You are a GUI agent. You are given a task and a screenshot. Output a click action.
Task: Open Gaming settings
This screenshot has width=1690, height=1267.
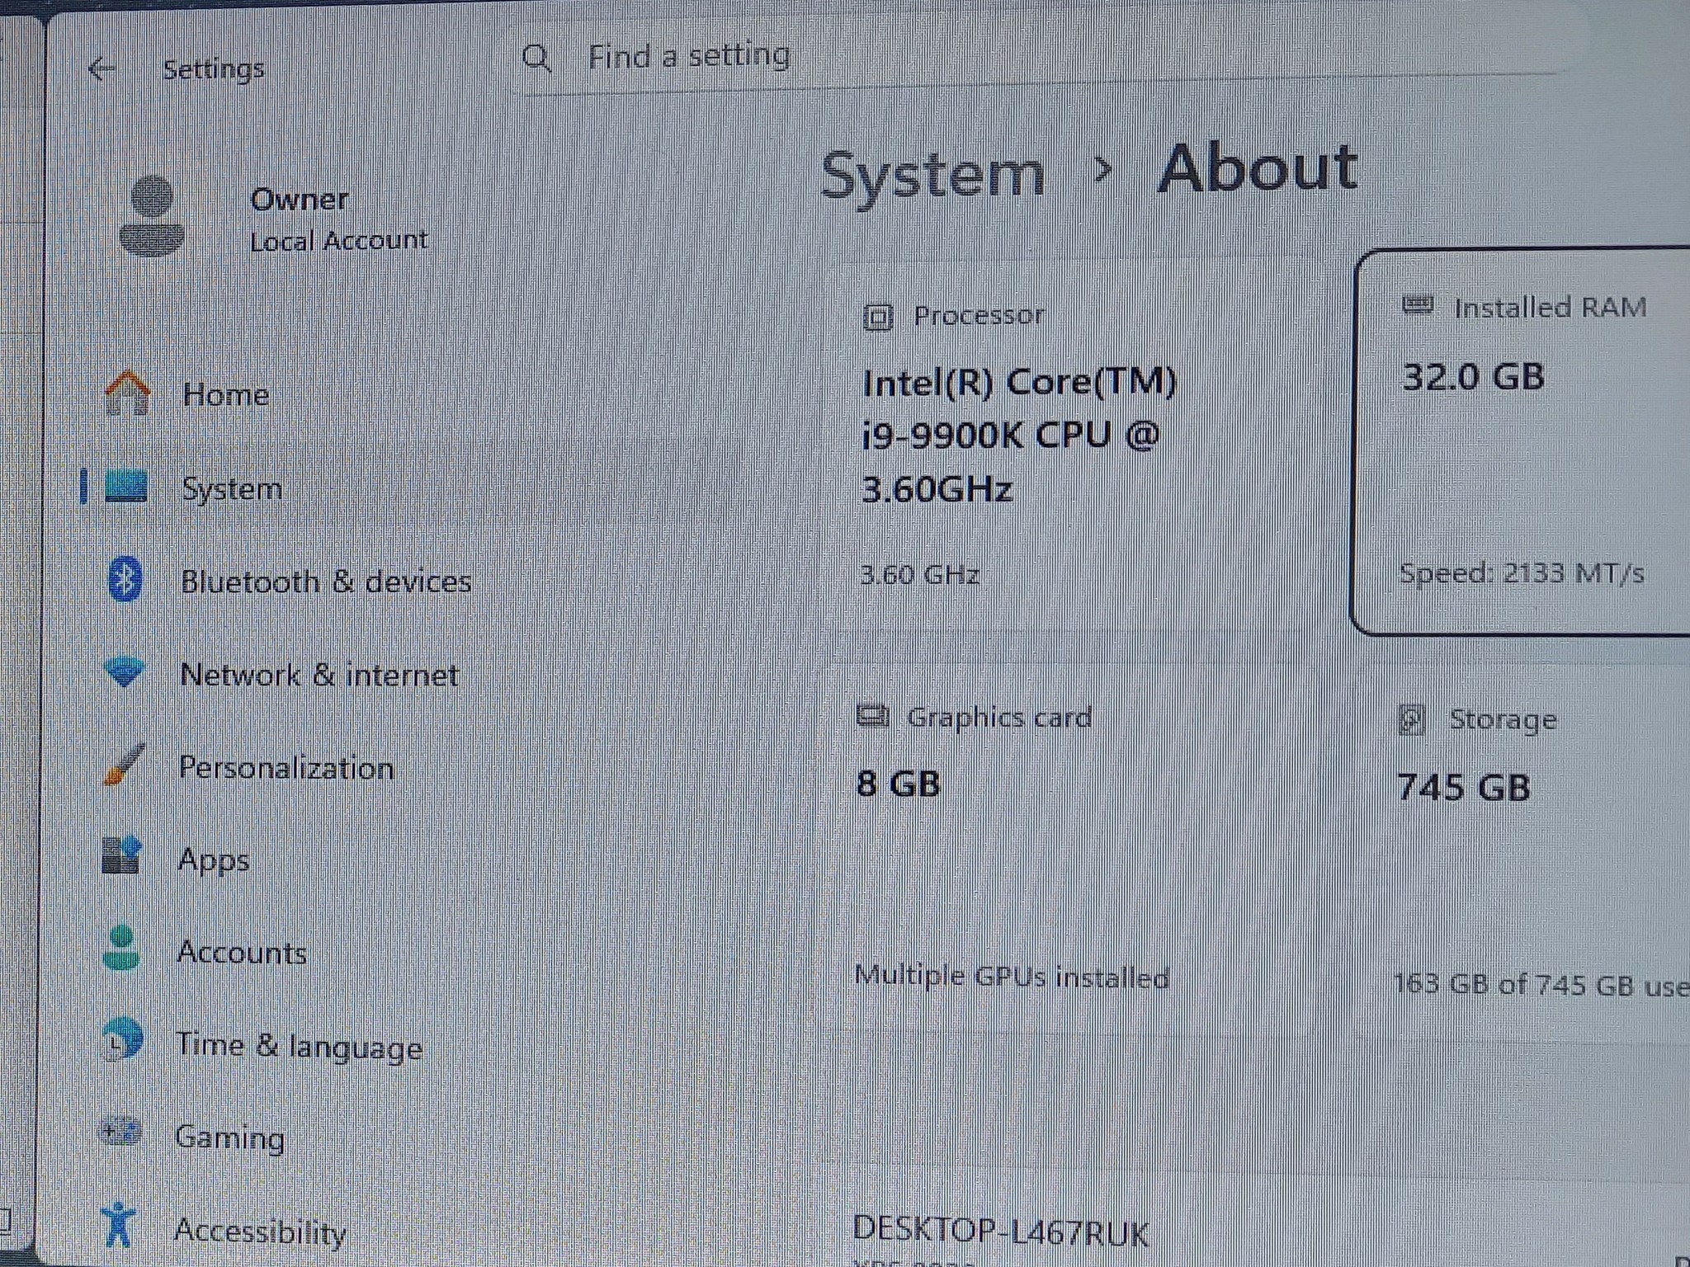(x=229, y=1138)
